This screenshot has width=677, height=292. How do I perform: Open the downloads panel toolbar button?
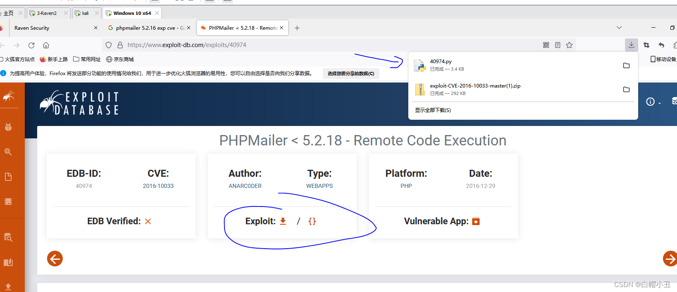[631, 45]
